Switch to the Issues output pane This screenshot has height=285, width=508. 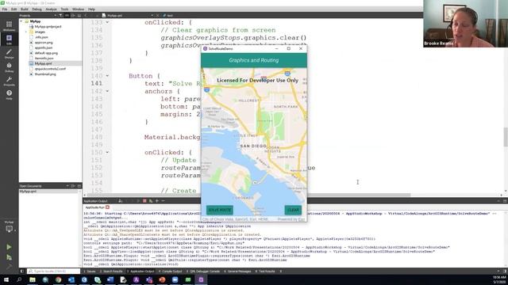point(90,272)
